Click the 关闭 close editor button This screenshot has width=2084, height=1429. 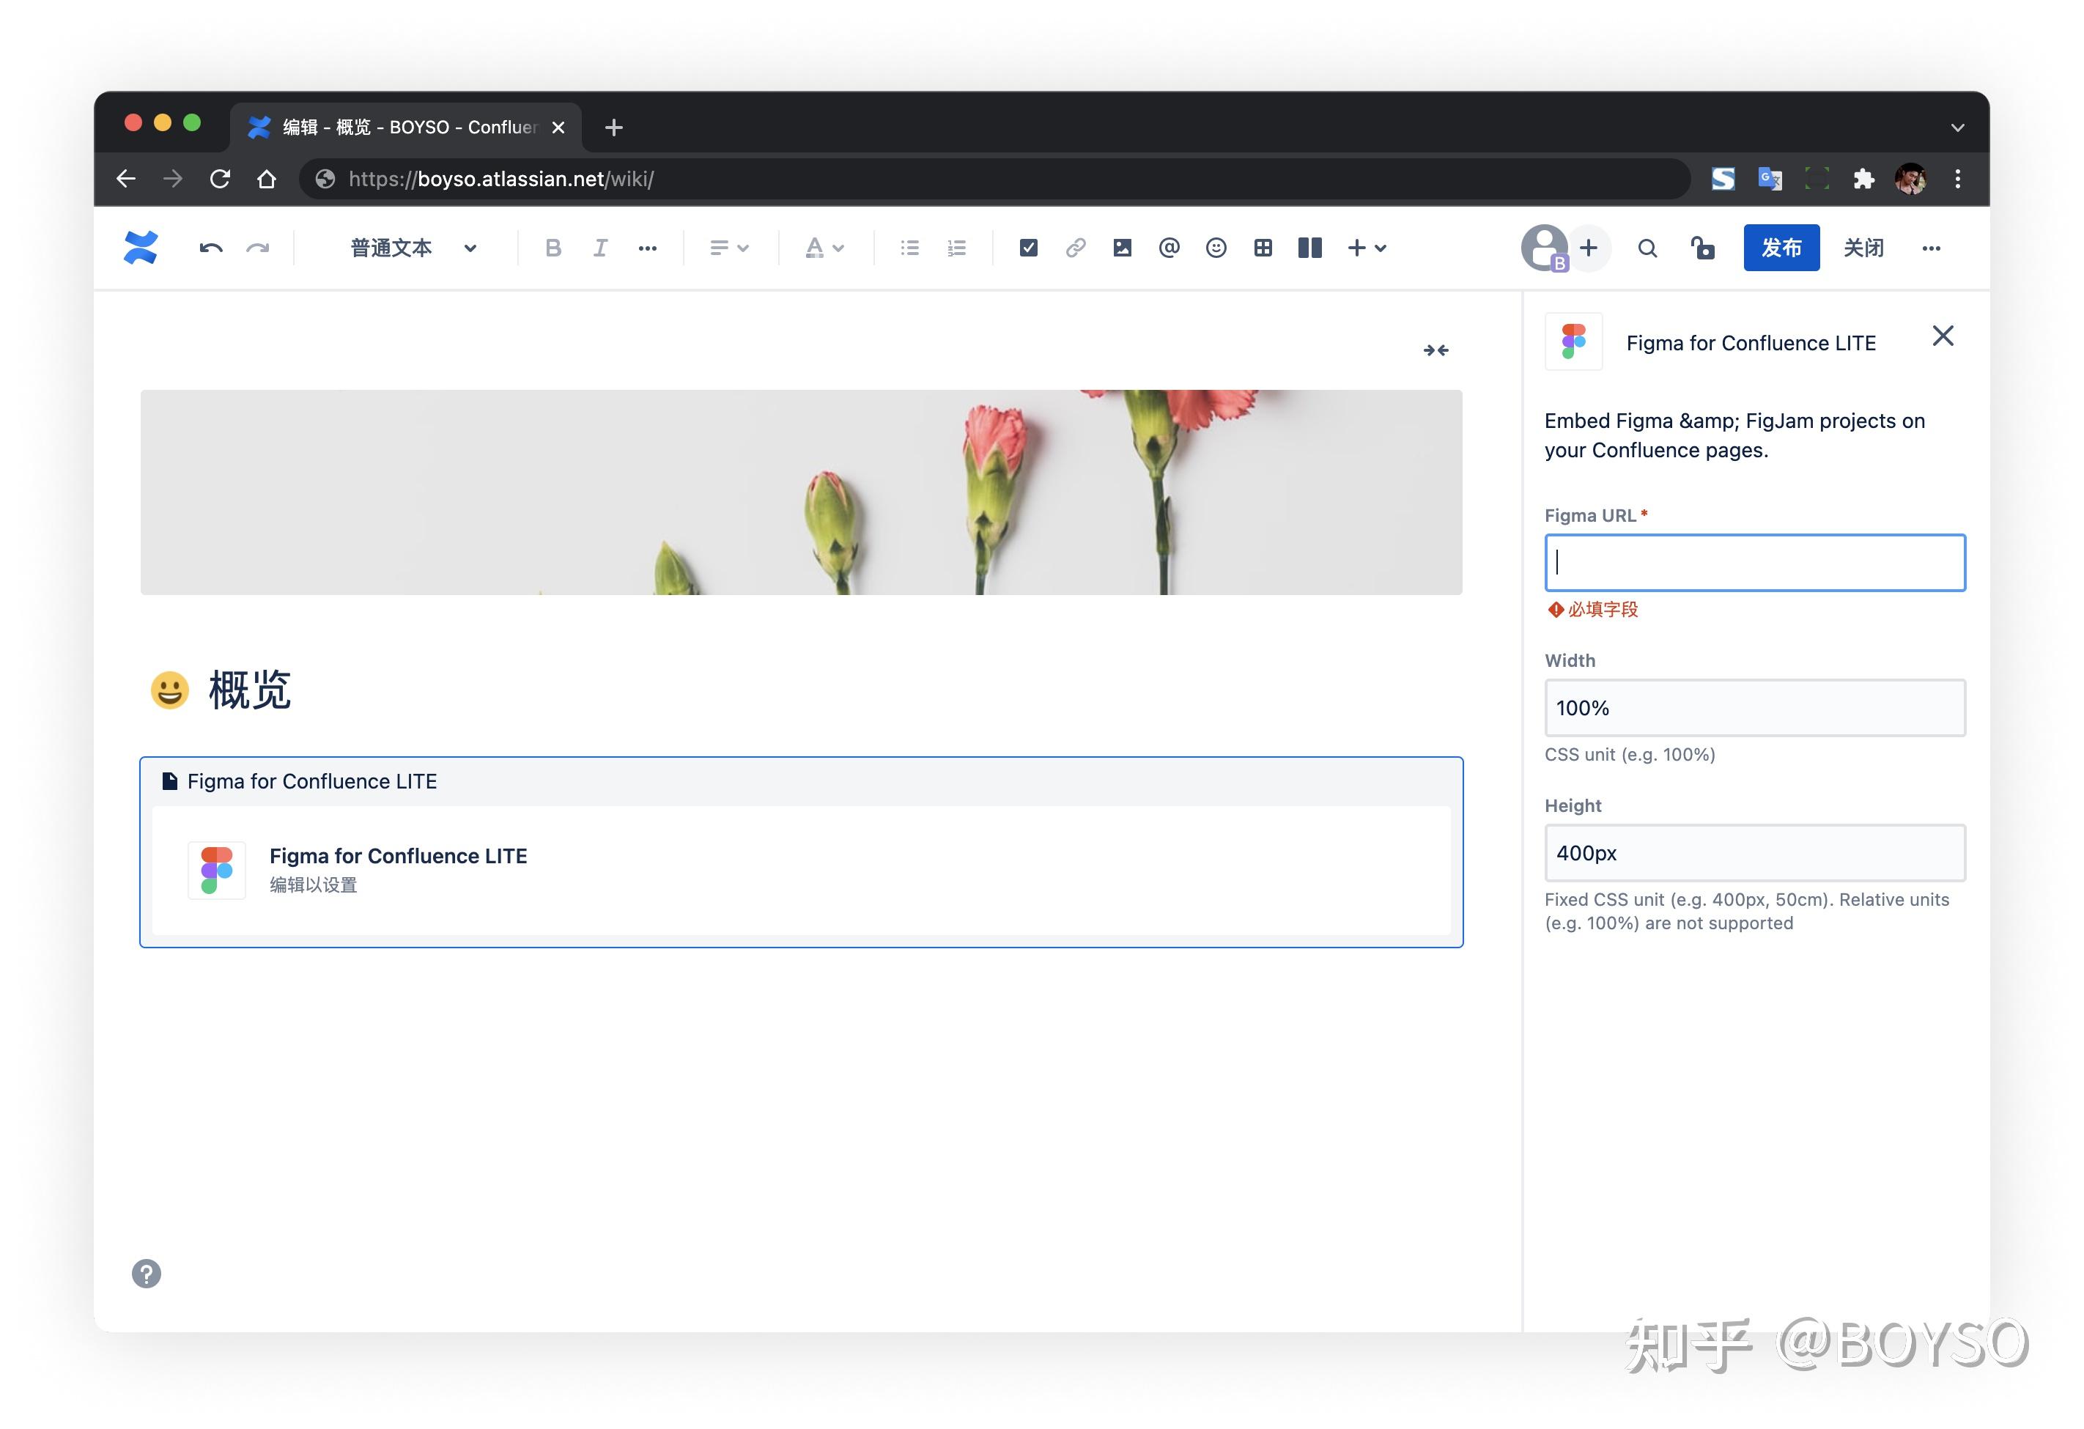[x=1863, y=248]
